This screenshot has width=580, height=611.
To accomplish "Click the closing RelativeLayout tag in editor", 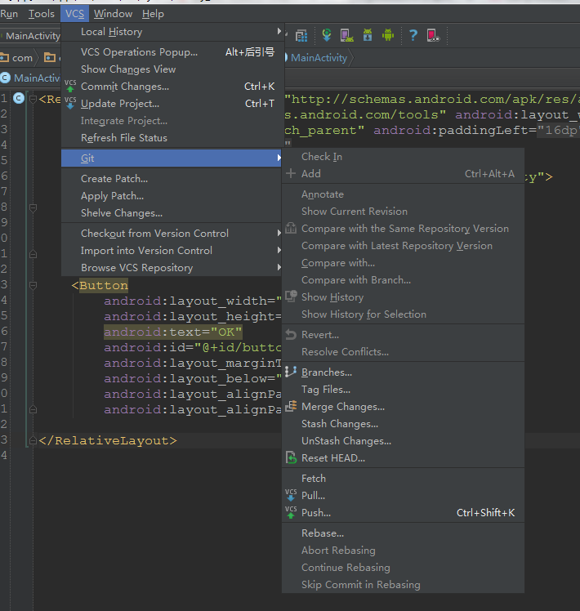I will (x=107, y=440).
